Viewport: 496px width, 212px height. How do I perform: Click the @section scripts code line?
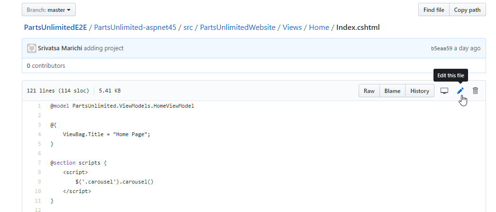click(x=79, y=163)
